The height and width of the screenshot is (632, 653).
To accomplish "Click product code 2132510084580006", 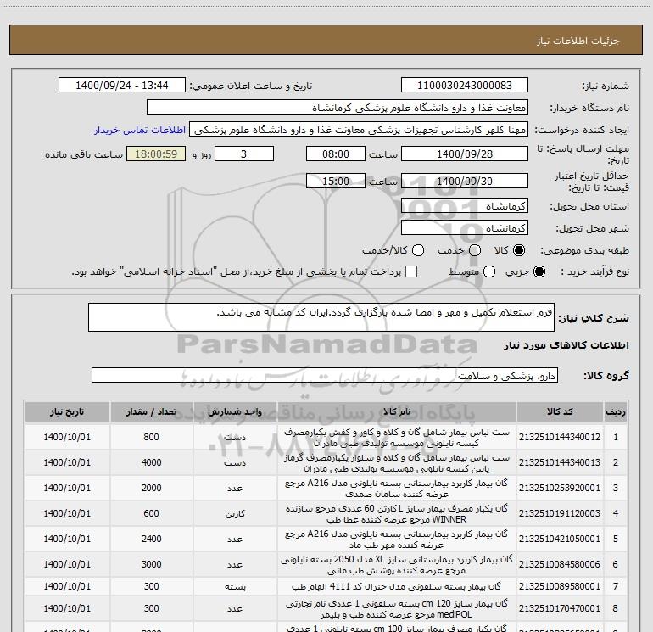I will click(560, 564).
